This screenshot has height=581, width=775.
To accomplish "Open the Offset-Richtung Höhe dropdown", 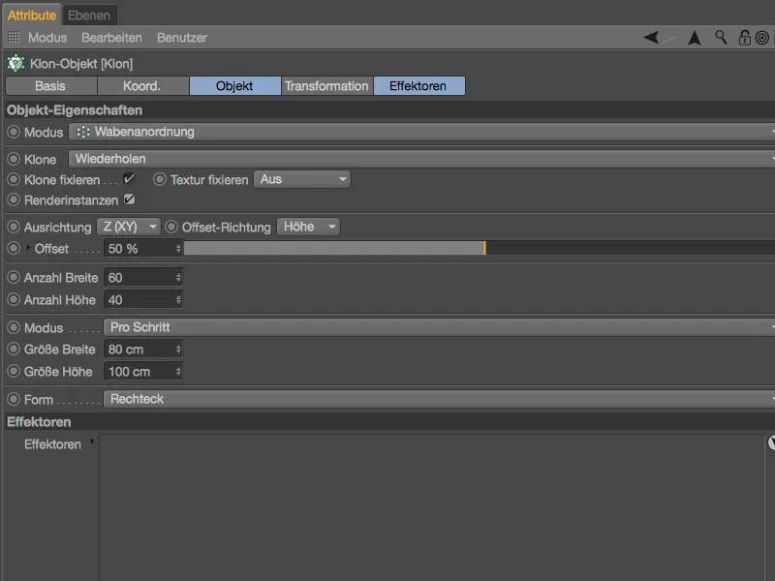I will click(x=308, y=227).
